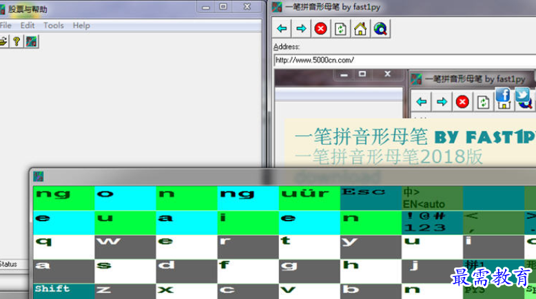Click the 't' key
536x299 pixels.
tap(309, 247)
